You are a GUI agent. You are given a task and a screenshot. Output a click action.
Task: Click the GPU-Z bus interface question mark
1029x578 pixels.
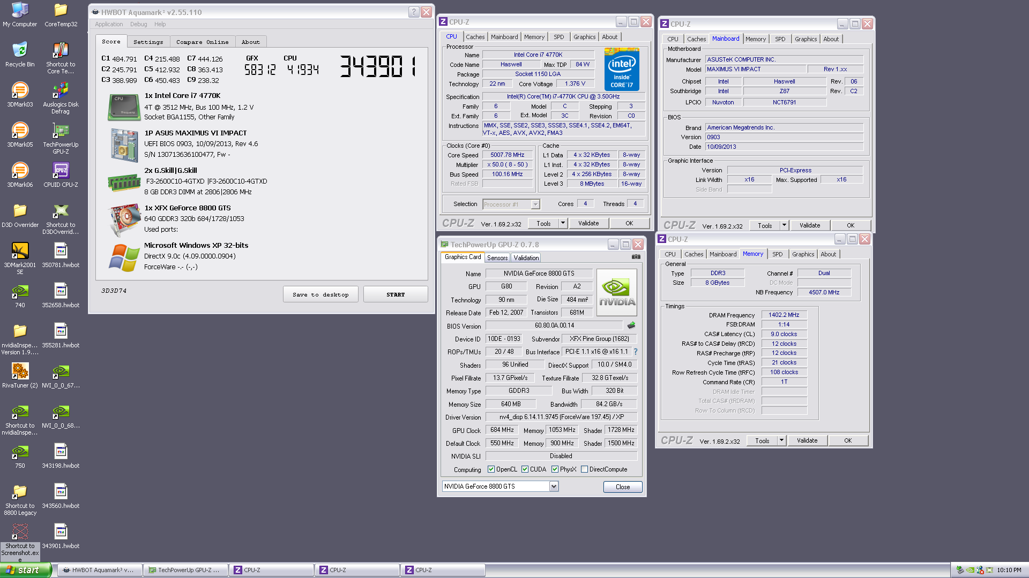(x=636, y=352)
